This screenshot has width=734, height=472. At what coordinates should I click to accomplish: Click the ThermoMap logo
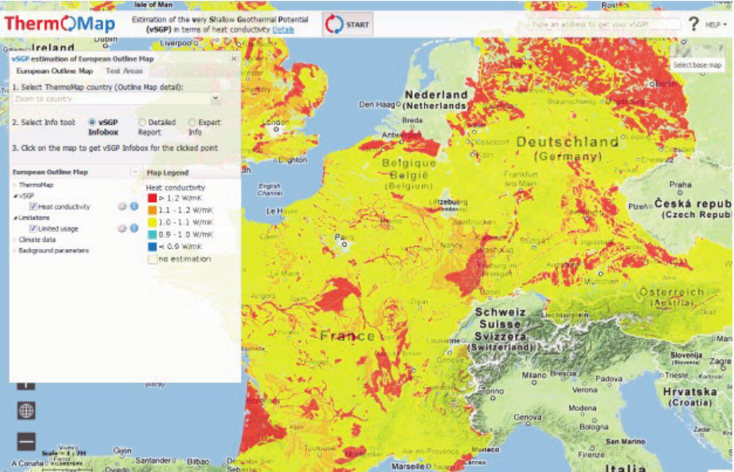pyautogui.click(x=60, y=24)
